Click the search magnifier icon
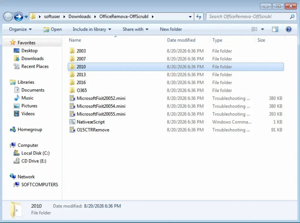Screen dimensions: 300x223 (x=292, y=17)
